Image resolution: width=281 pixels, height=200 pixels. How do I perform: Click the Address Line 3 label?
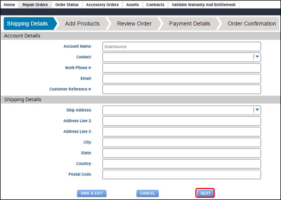point(77,132)
